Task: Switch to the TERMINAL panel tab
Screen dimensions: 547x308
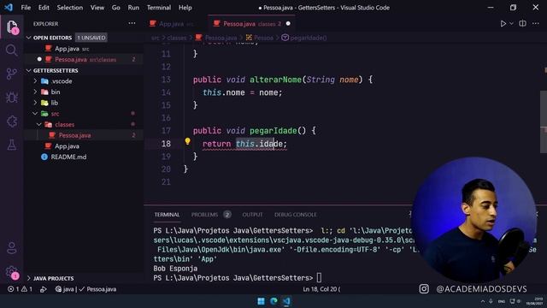Action: pos(167,215)
